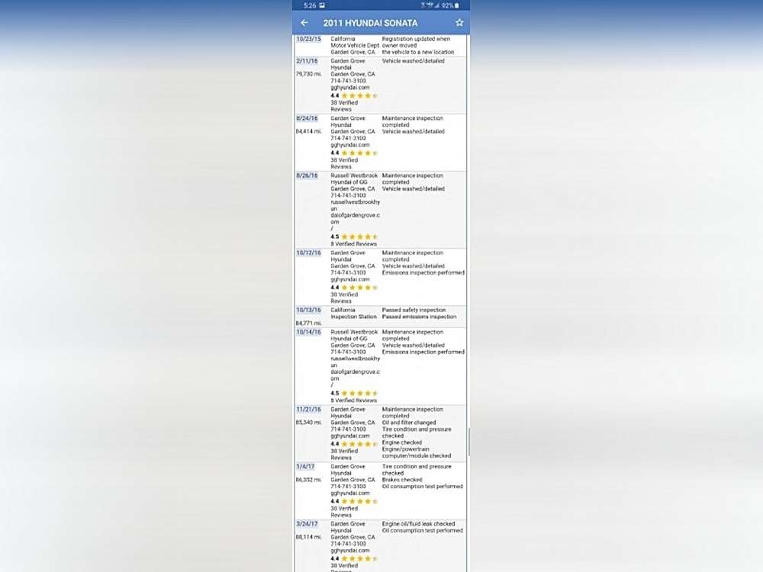Image resolution: width=763 pixels, height=572 pixels.
Task: Click 'Oil and filter changed' text
Action: click(409, 423)
